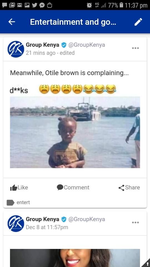The height and width of the screenshot is (267, 150).
Task: Open three-dot menu on Dec 8 post
Action: [x=135, y=222]
